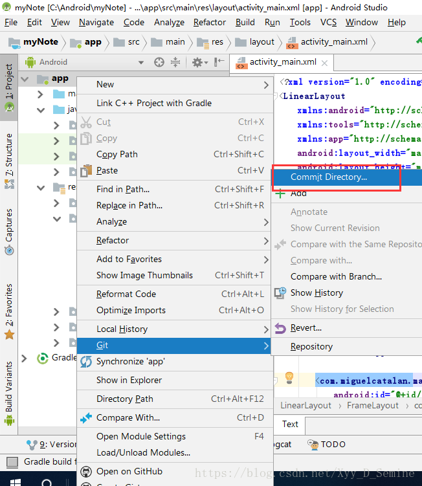The image size is (422, 486).
Task: Click the Hide Project panel icon
Action: click(219, 62)
